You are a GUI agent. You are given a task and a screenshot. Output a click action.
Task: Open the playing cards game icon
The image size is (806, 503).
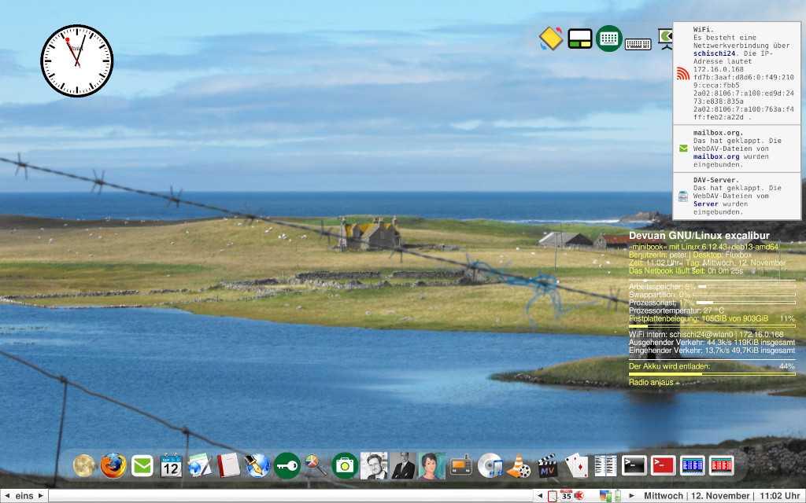[x=576, y=466]
